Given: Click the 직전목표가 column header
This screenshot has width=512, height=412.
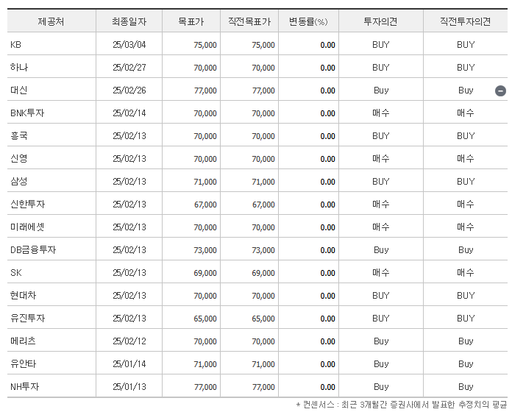Looking at the screenshot, I should (249, 21).
